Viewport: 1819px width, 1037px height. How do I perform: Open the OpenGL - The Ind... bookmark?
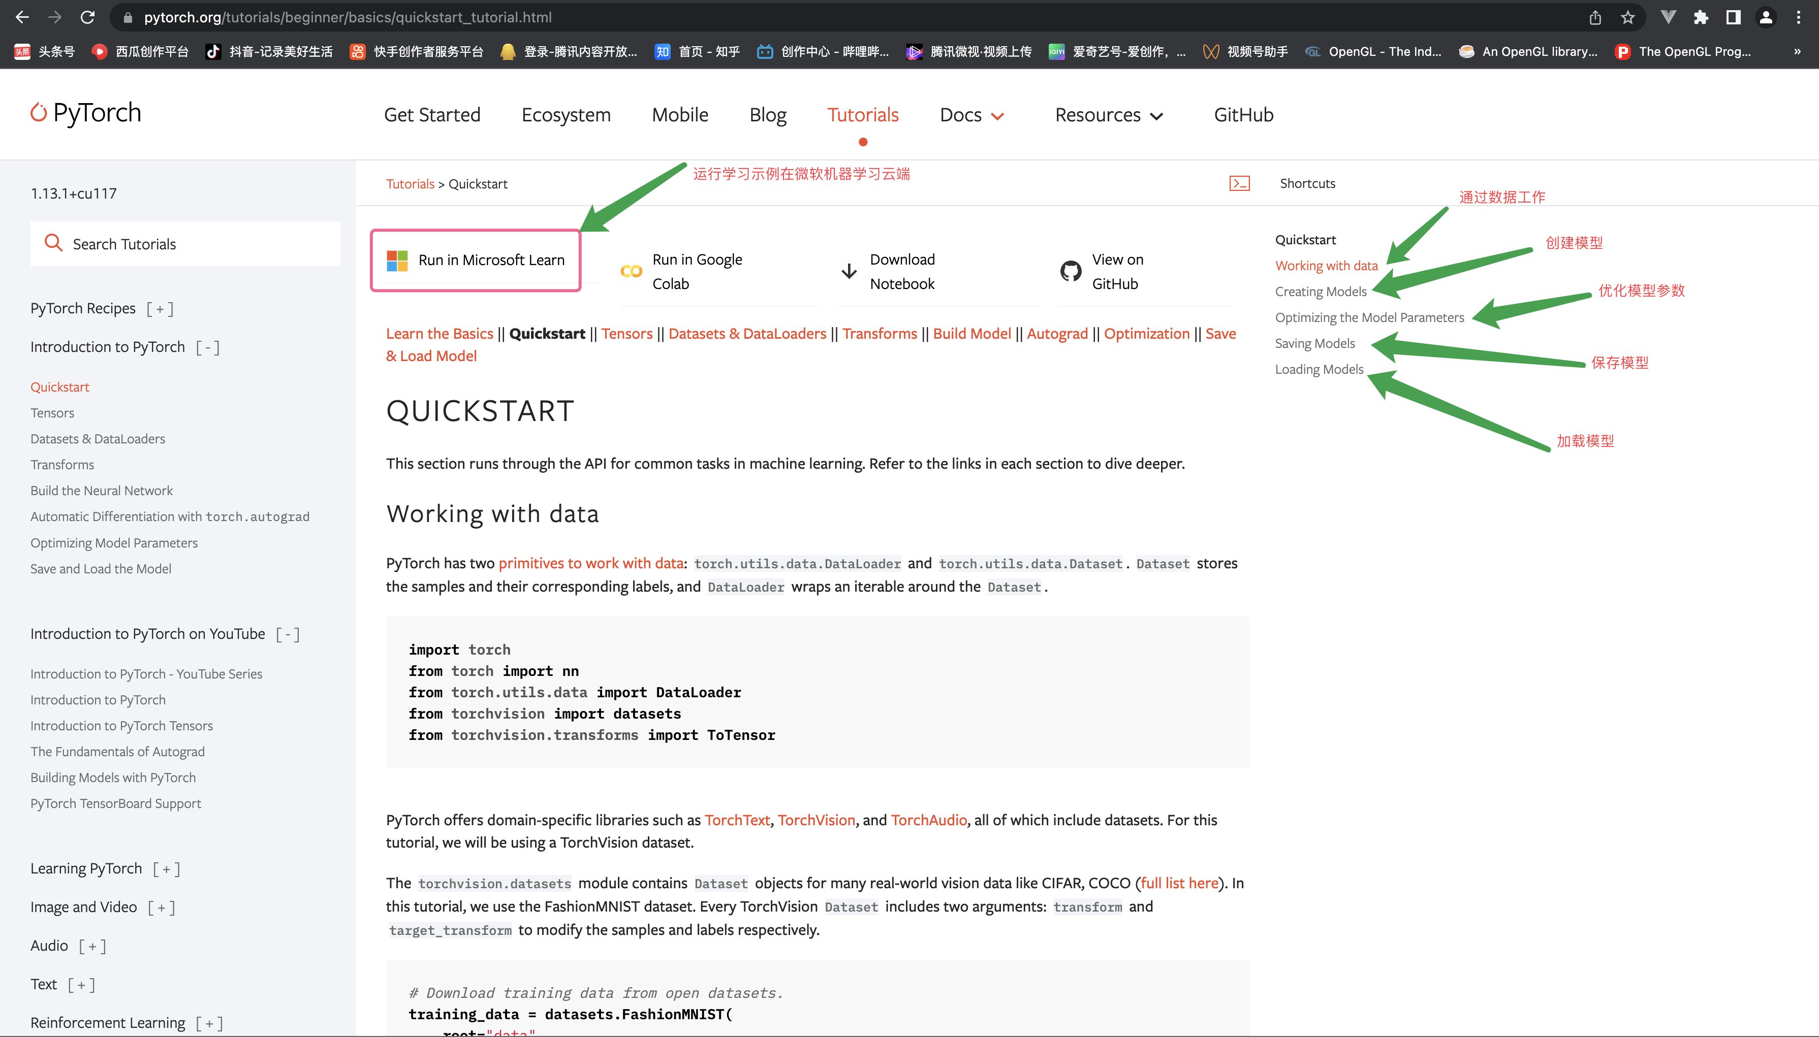(x=1373, y=51)
